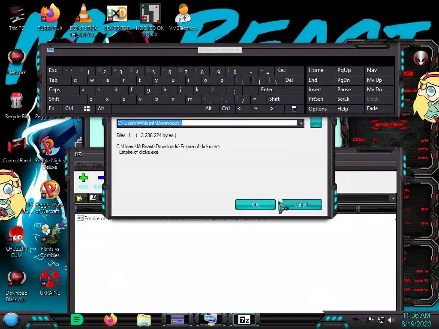This screenshot has width=439, height=329.
Task: Click the Help key on keyboard
Action: click(349, 109)
